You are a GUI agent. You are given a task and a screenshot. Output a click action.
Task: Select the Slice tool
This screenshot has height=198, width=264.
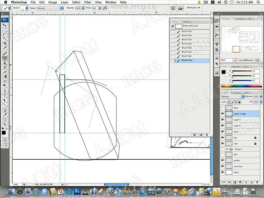click(5, 48)
